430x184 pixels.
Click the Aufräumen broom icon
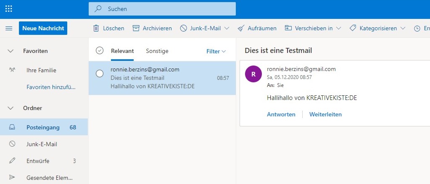click(241, 28)
